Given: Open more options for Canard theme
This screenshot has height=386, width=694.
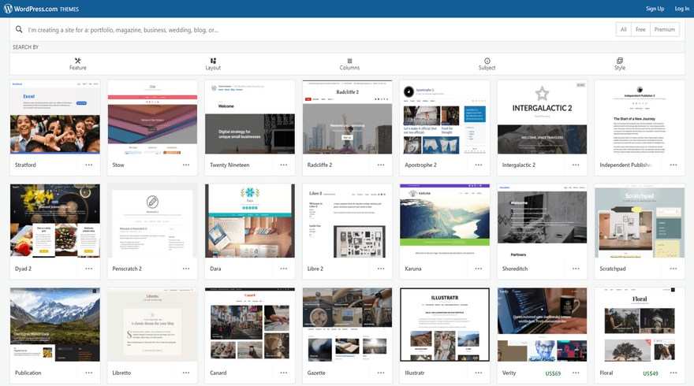Looking at the screenshot, I should pos(284,373).
